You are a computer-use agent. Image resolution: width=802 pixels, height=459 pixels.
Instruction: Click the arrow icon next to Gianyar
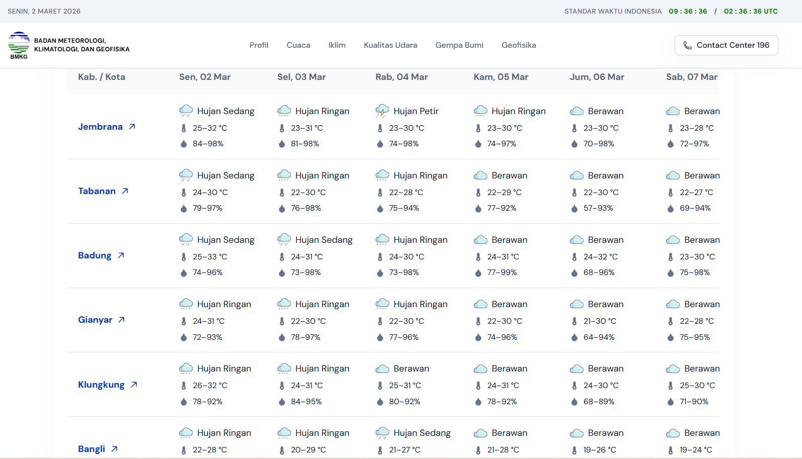click(121, 320)
